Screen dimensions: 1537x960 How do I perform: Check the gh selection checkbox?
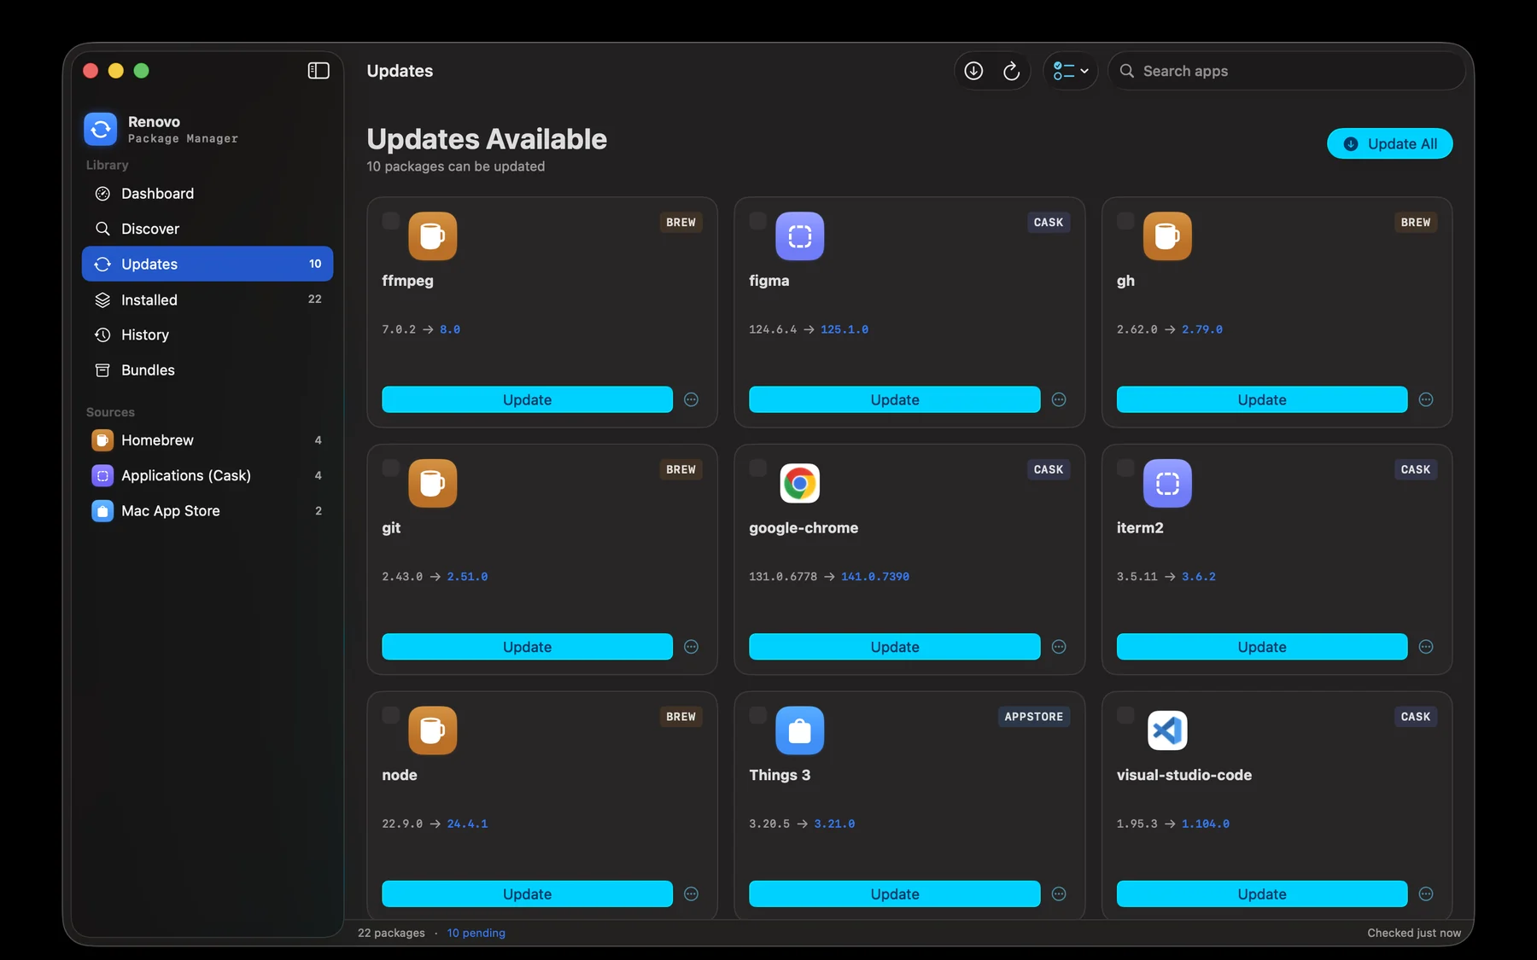tap(1125, 221)
